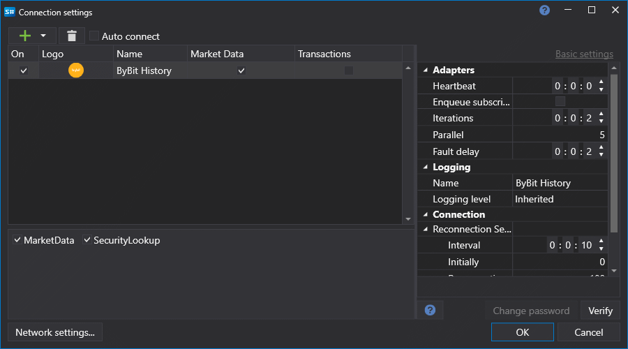Image resolution: width=628 pixels, height=349 pixels.
Task: Click the Transactions column header
Action: pos(324,54)
